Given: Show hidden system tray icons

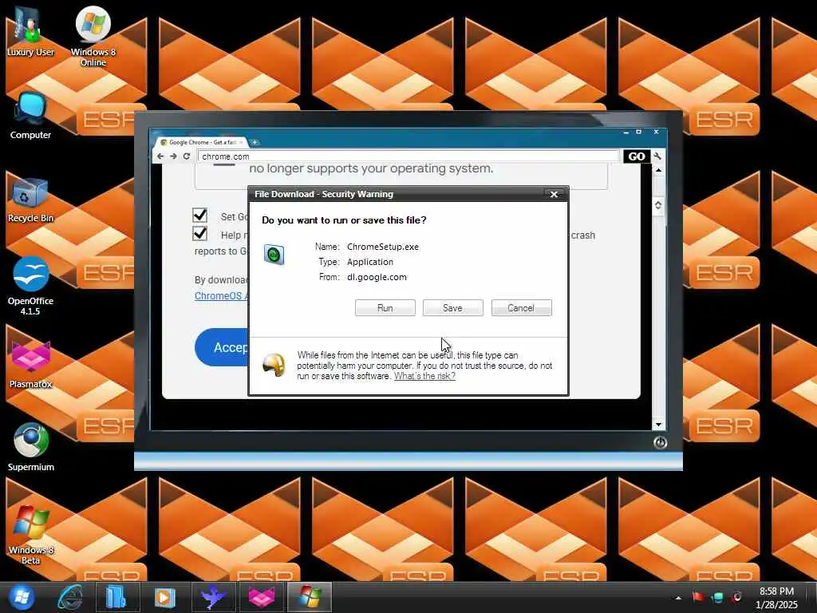Looking at the screenshot, I should coord(678,598).
